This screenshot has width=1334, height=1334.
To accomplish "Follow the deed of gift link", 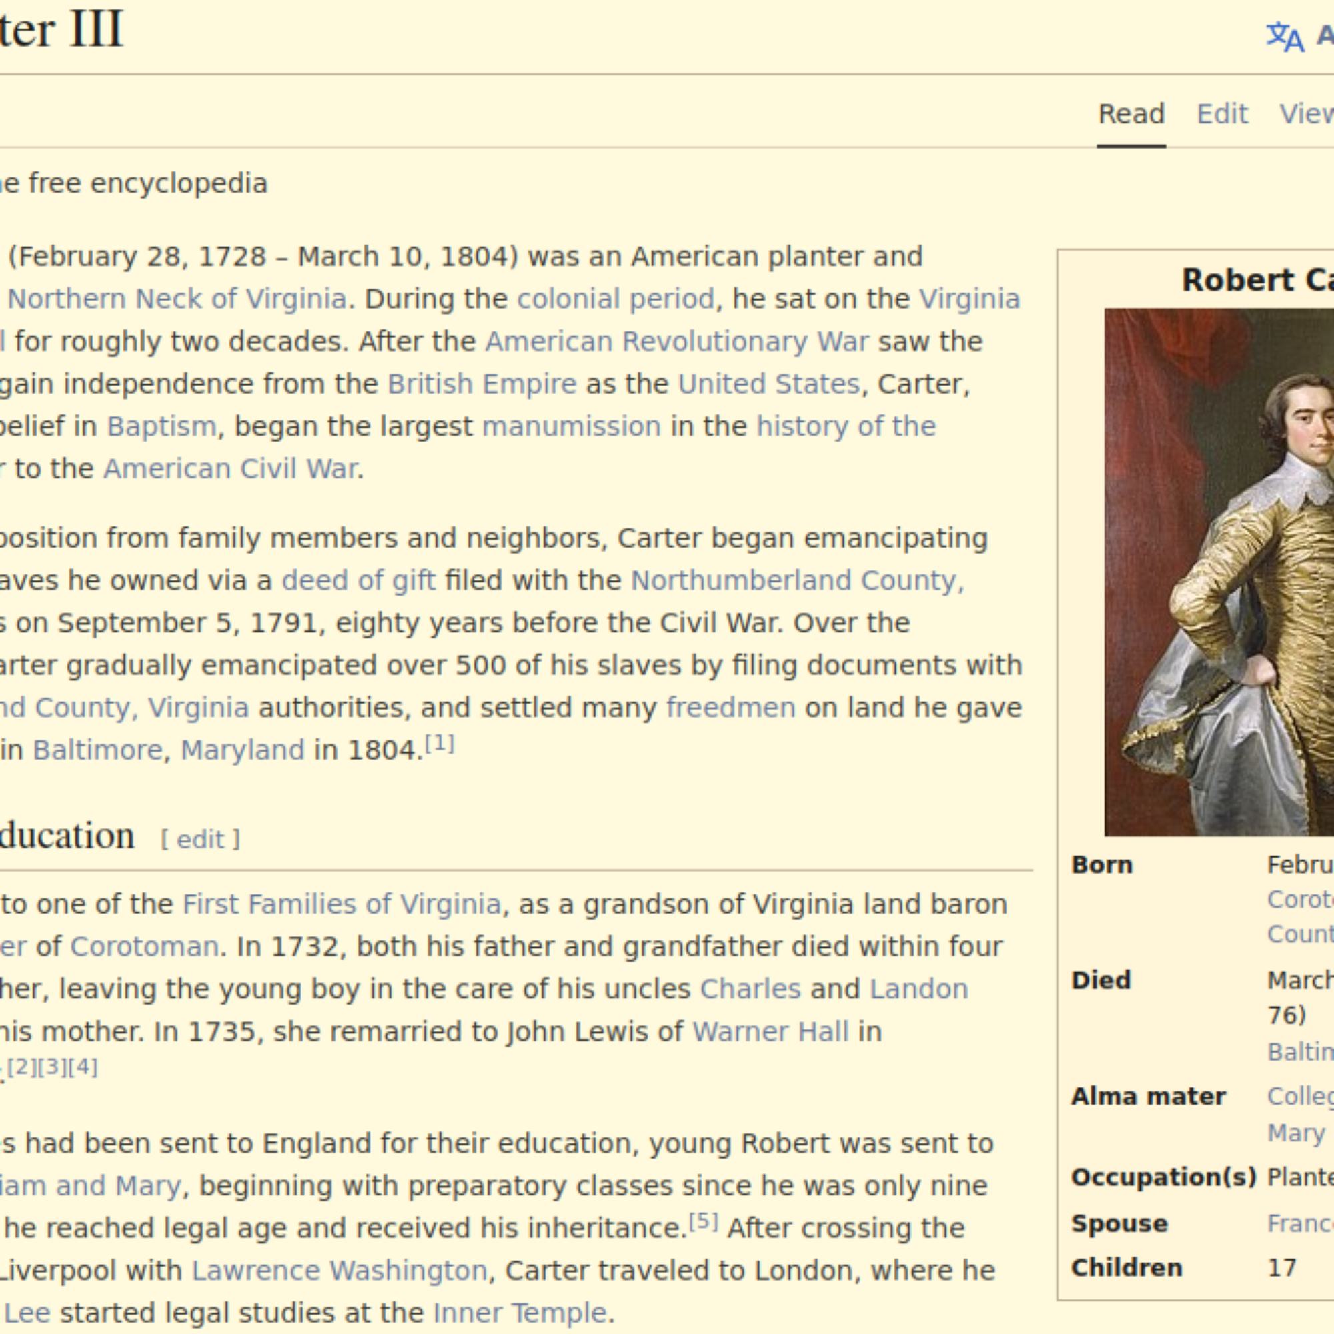I will pos(359,580).
